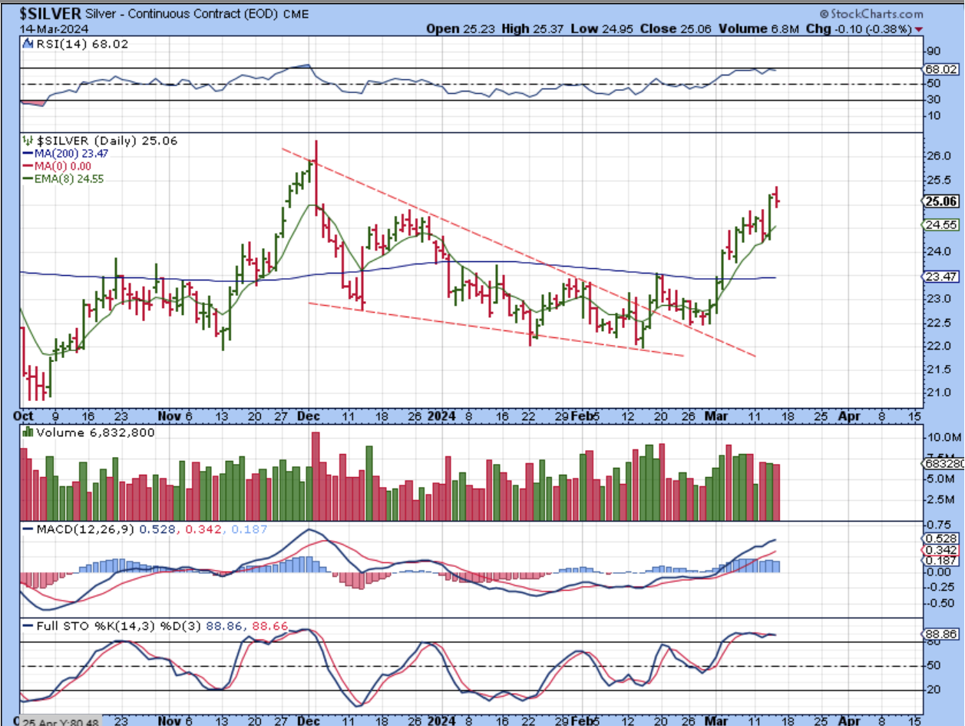
Task: Click the bars icon beside the Volume 6,832,800 label
Action: pyautogui.click(x=28, y=433)
